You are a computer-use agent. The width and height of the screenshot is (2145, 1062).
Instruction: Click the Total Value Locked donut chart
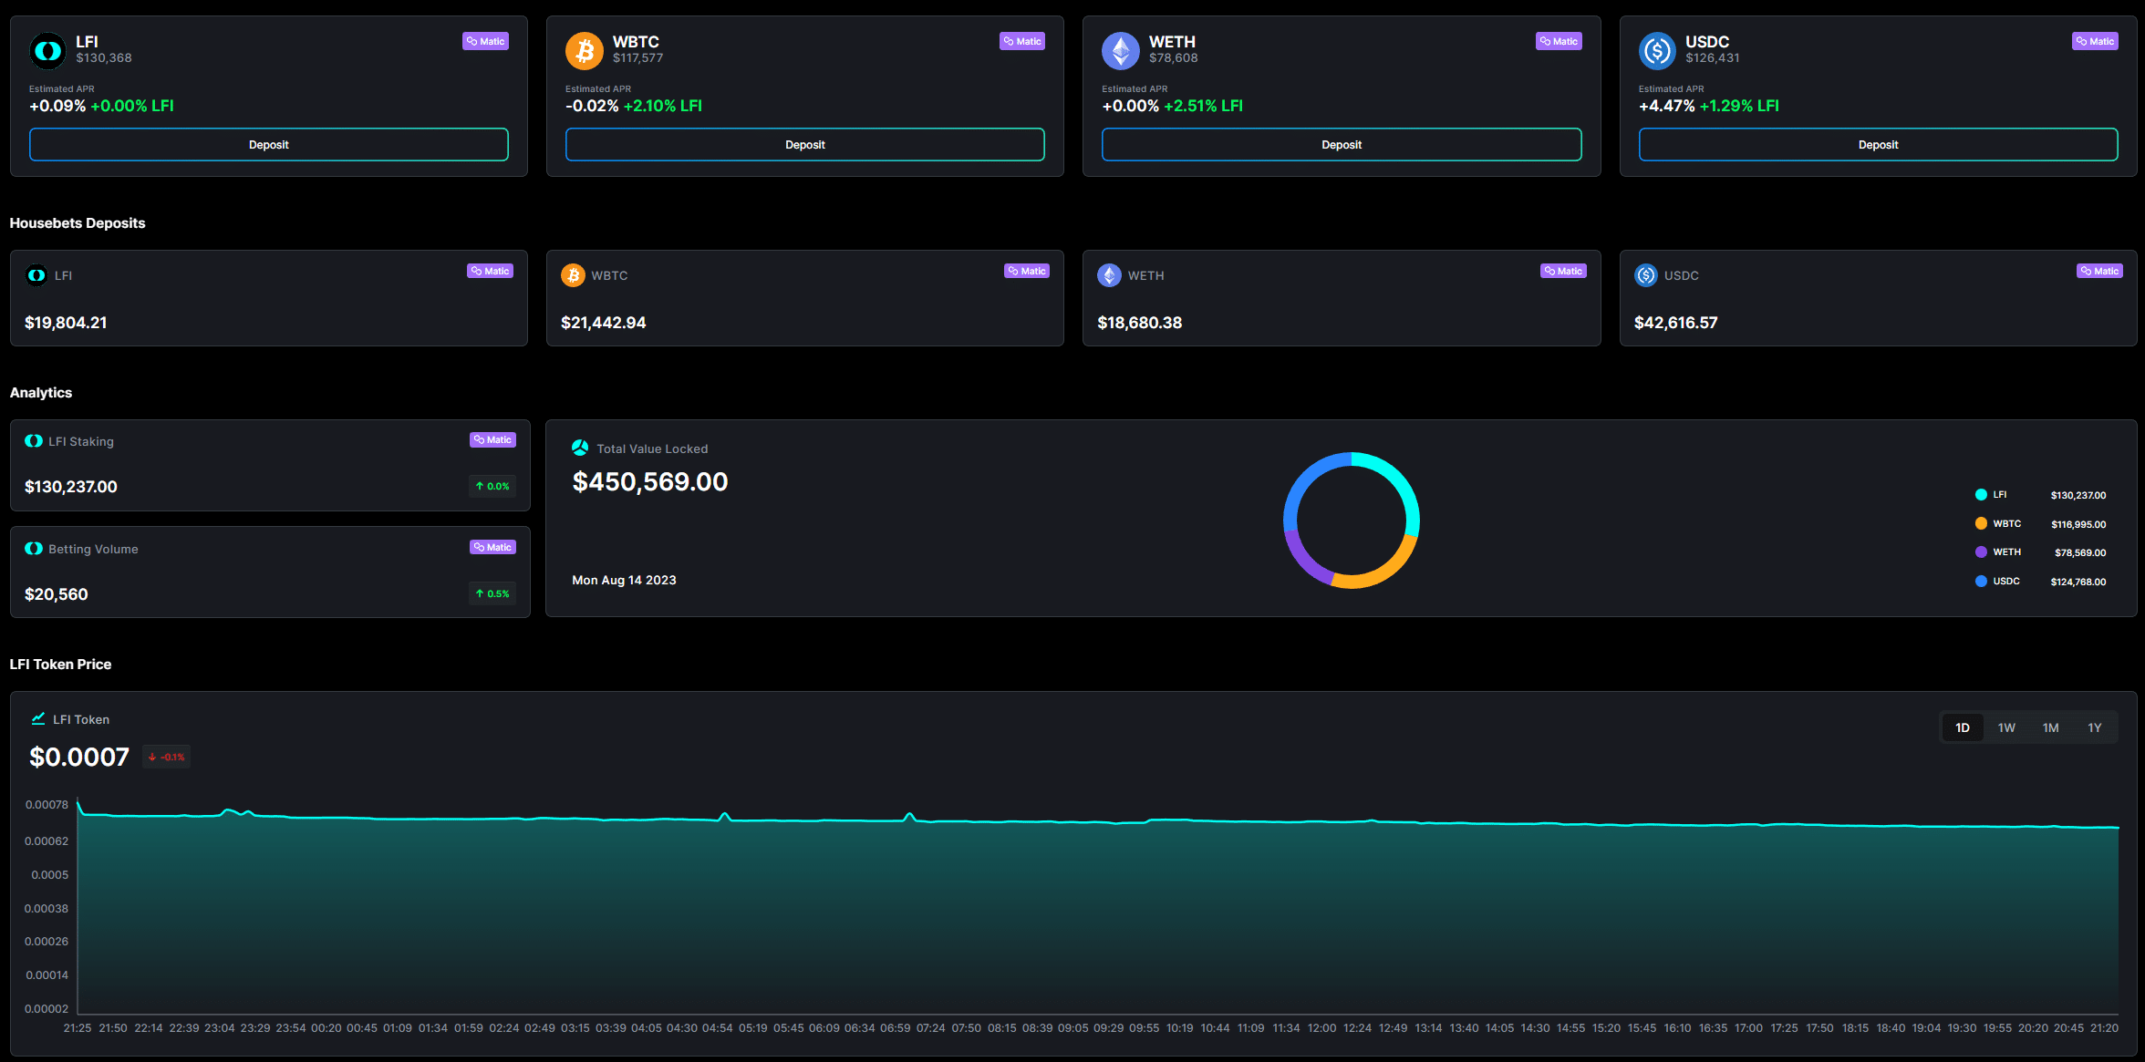coord(1352,521)
